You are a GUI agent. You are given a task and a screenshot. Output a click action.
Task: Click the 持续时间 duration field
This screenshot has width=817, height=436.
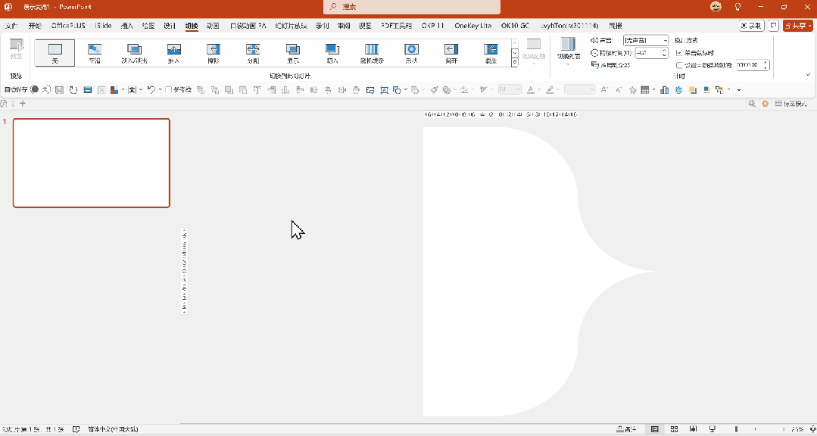pos(651,53)
